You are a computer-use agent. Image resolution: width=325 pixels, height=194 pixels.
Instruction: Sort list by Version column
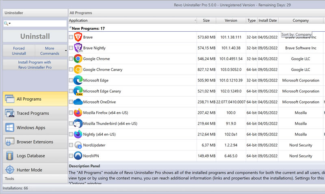pyautogui.click(x=231, y=20)
